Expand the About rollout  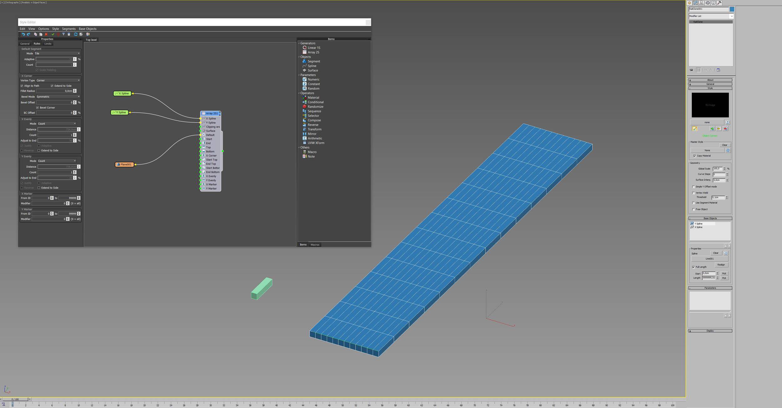pos(710,80)
